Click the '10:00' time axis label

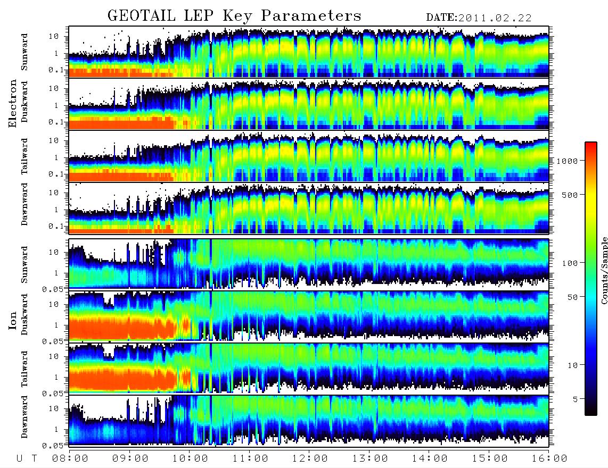190,459
